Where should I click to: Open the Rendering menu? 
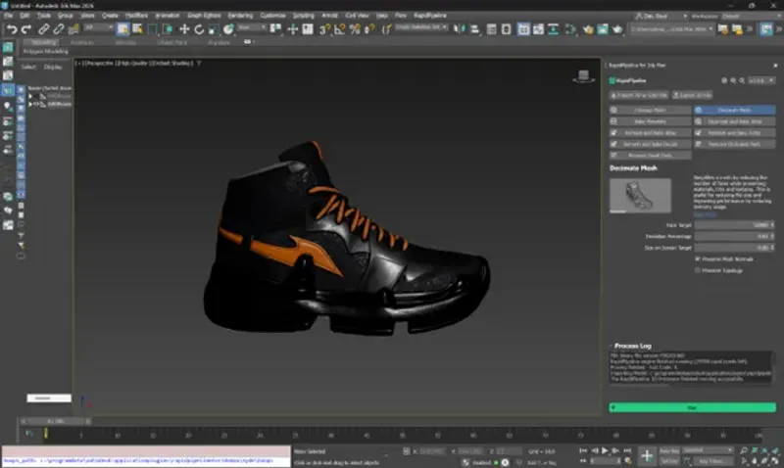pyautogui.click(x=240, y=16)
